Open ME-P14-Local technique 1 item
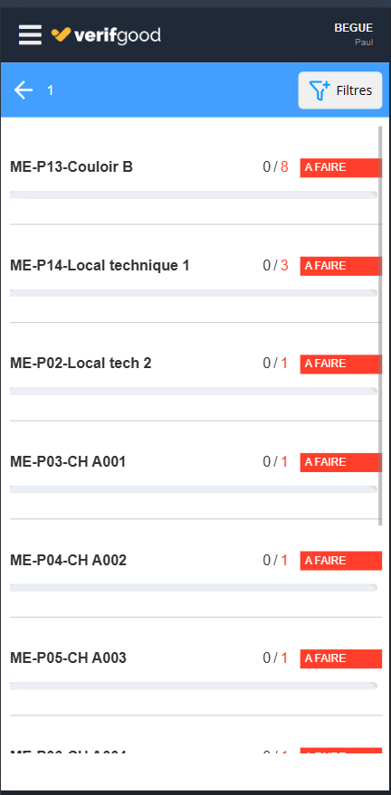 pos(195,274)
